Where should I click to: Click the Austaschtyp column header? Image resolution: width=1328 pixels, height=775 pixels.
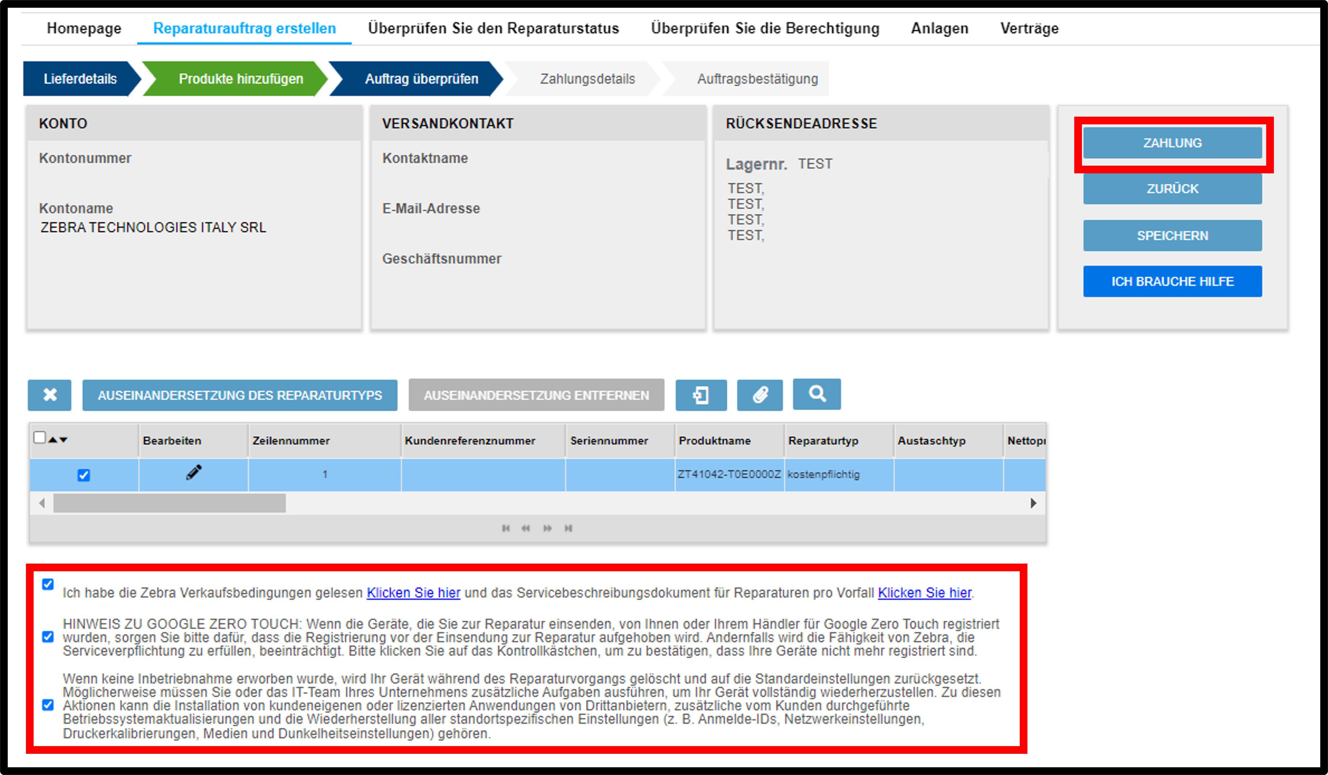click(x=948, y=441)
